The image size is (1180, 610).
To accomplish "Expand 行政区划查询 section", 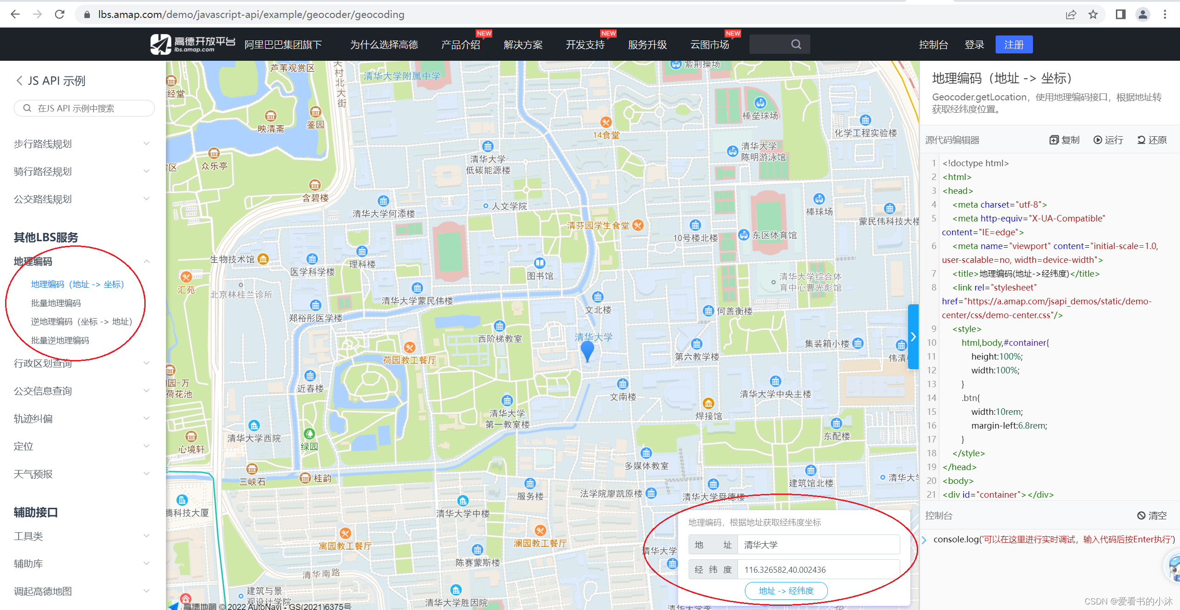I will tap(82, 363).
